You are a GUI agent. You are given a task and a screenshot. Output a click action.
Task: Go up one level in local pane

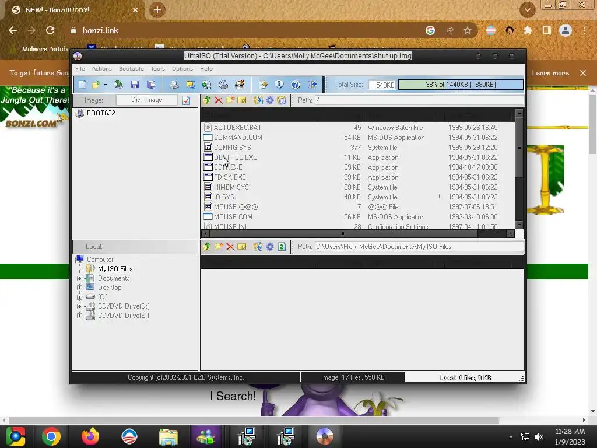[207, 247]
